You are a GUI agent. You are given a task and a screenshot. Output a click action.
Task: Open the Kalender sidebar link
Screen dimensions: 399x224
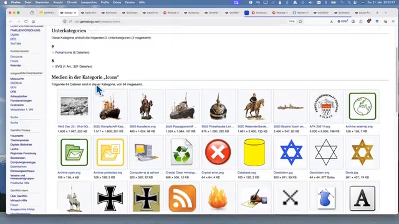click(x=16, y=65)
